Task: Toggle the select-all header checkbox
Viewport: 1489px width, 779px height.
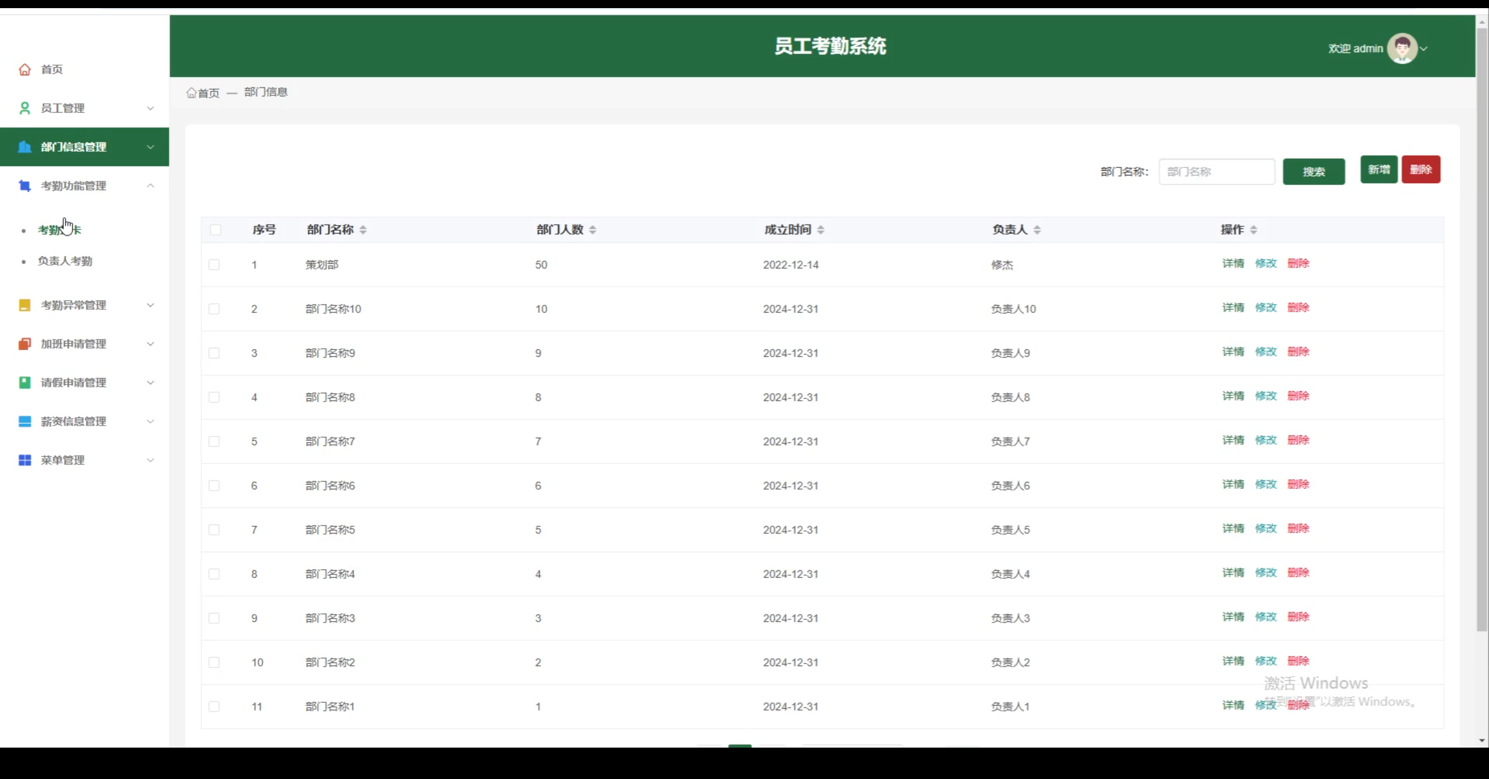Action: [x=215, y=230]
